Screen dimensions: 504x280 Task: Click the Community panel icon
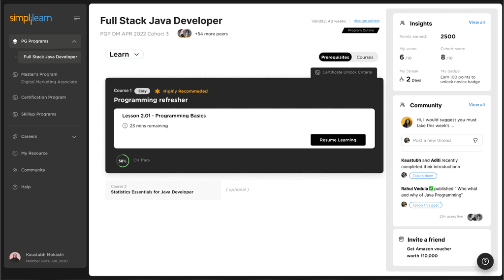tap(402, 105)
